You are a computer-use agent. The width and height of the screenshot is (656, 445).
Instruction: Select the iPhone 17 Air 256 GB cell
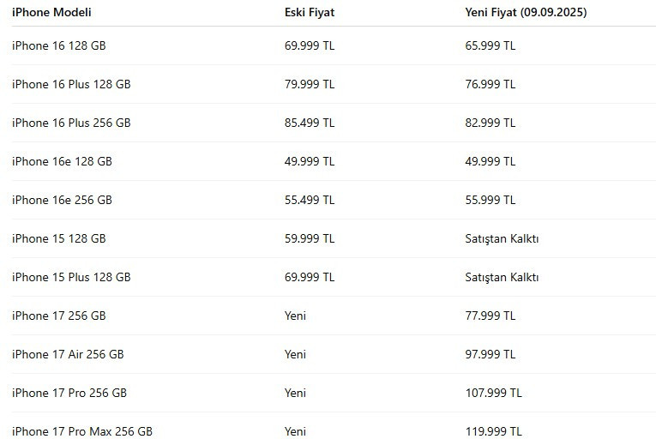pyautogui.click(x=68, y=354)
